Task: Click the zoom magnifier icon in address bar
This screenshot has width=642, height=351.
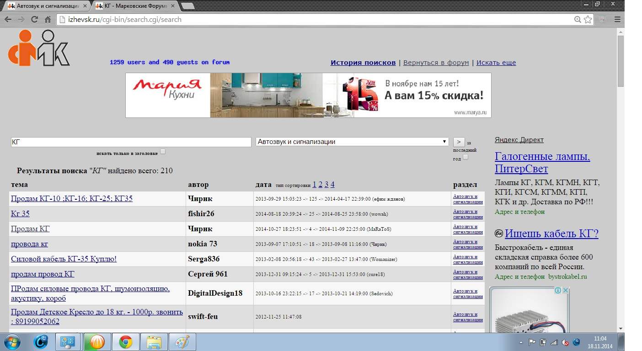Action: [578, 20]
